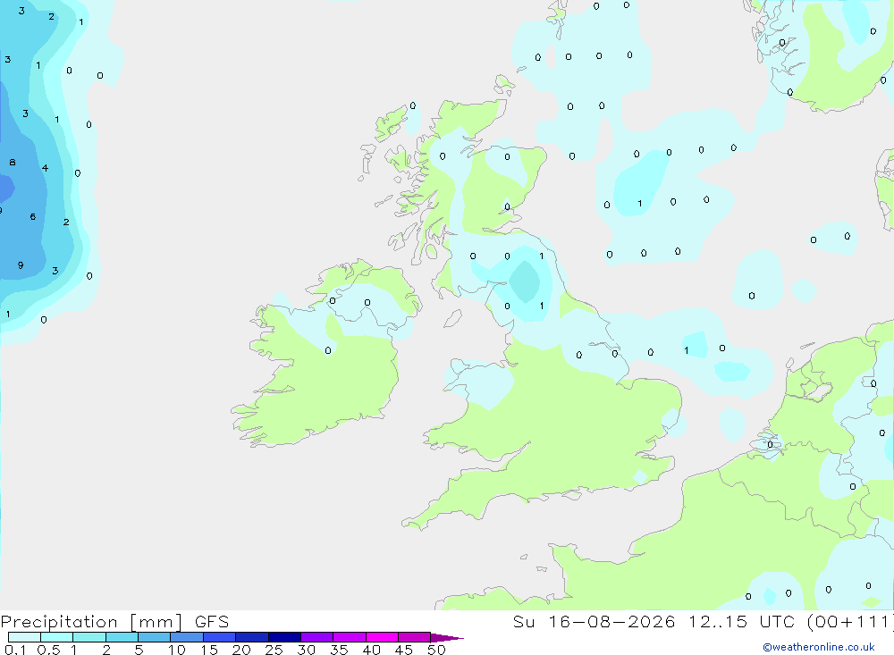The width and height of the screenshot is (894, 655).
Task: Click the legend label '10'
Action: pyautogui.click(x=177, y=650)
